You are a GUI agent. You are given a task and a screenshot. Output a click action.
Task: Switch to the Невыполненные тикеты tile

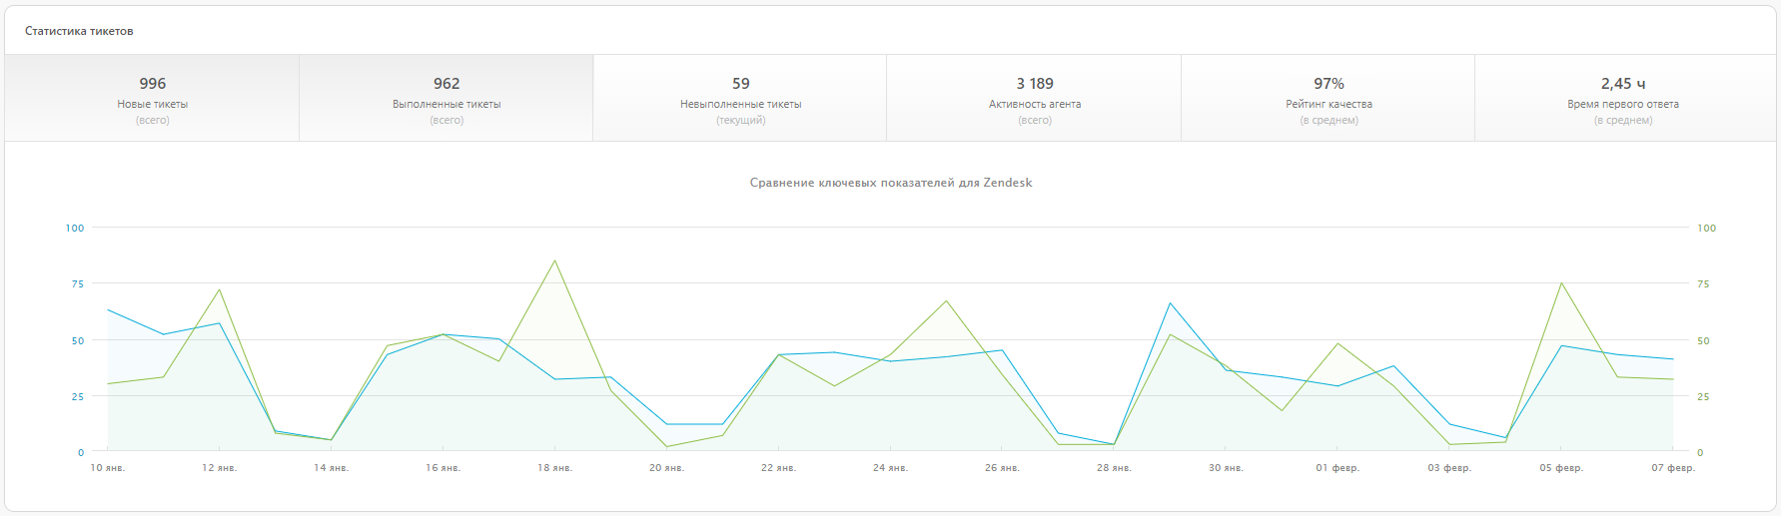click(740, 99)
